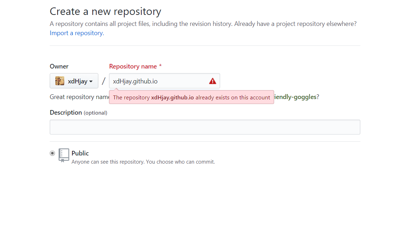Click the caret arrow next to xdHjay

click(91, 82)
